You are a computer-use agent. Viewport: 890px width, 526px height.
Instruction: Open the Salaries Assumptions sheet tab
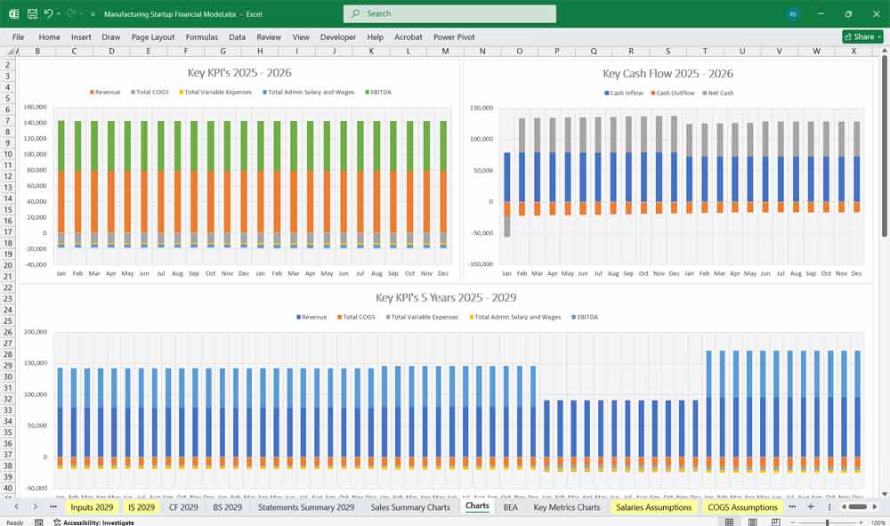653,506
